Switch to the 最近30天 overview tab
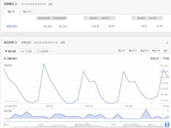Screen dimensions: 171x128 coord(27,12)
